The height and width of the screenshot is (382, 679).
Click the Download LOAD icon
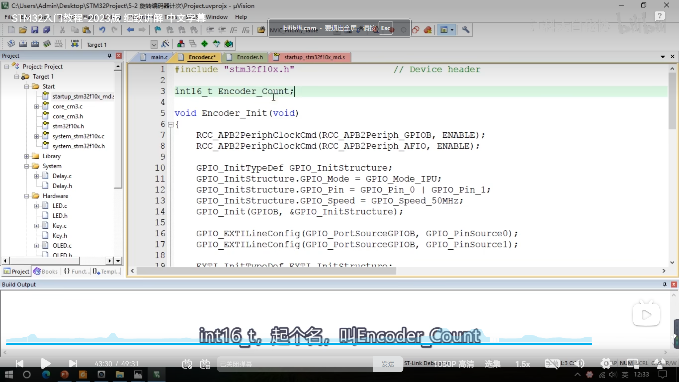(75, 44)
